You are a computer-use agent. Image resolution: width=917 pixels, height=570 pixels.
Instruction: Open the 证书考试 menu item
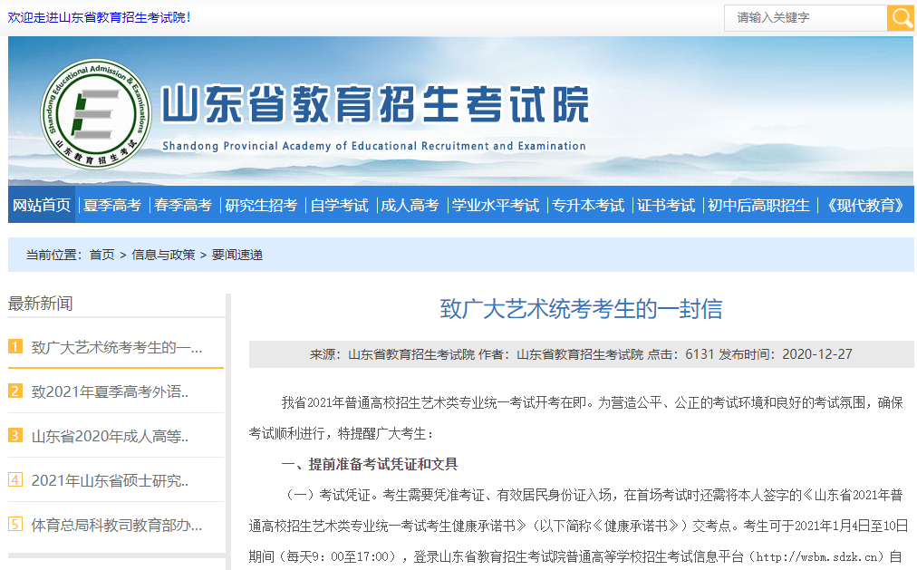pyautogui.click(x=666, y=205)
